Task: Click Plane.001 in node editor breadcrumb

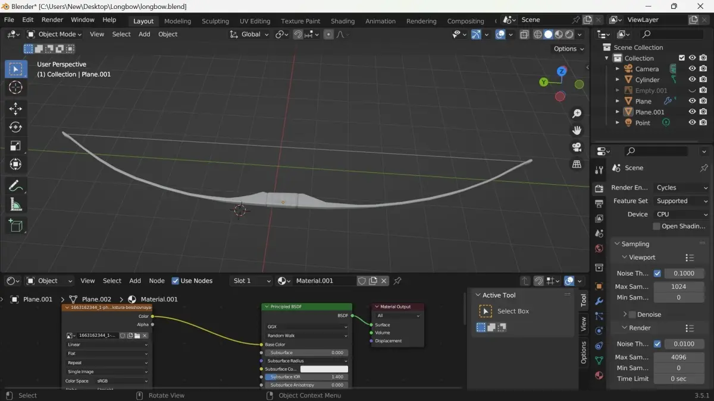Action: coord(37,299)
